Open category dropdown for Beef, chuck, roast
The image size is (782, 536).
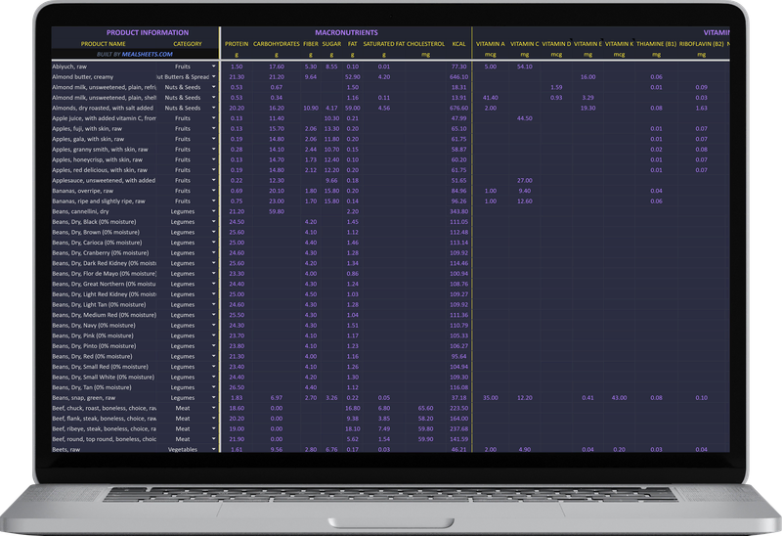click(x=214, y=408)
